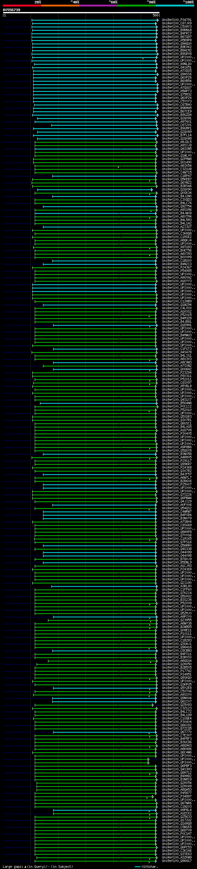
Task: Select the label UniRef100_A0F006
Action: coord(177,505)
